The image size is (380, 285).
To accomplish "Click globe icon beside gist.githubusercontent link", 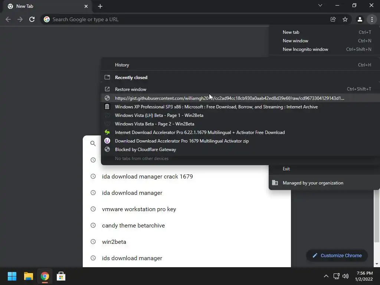I will [107, 98].
